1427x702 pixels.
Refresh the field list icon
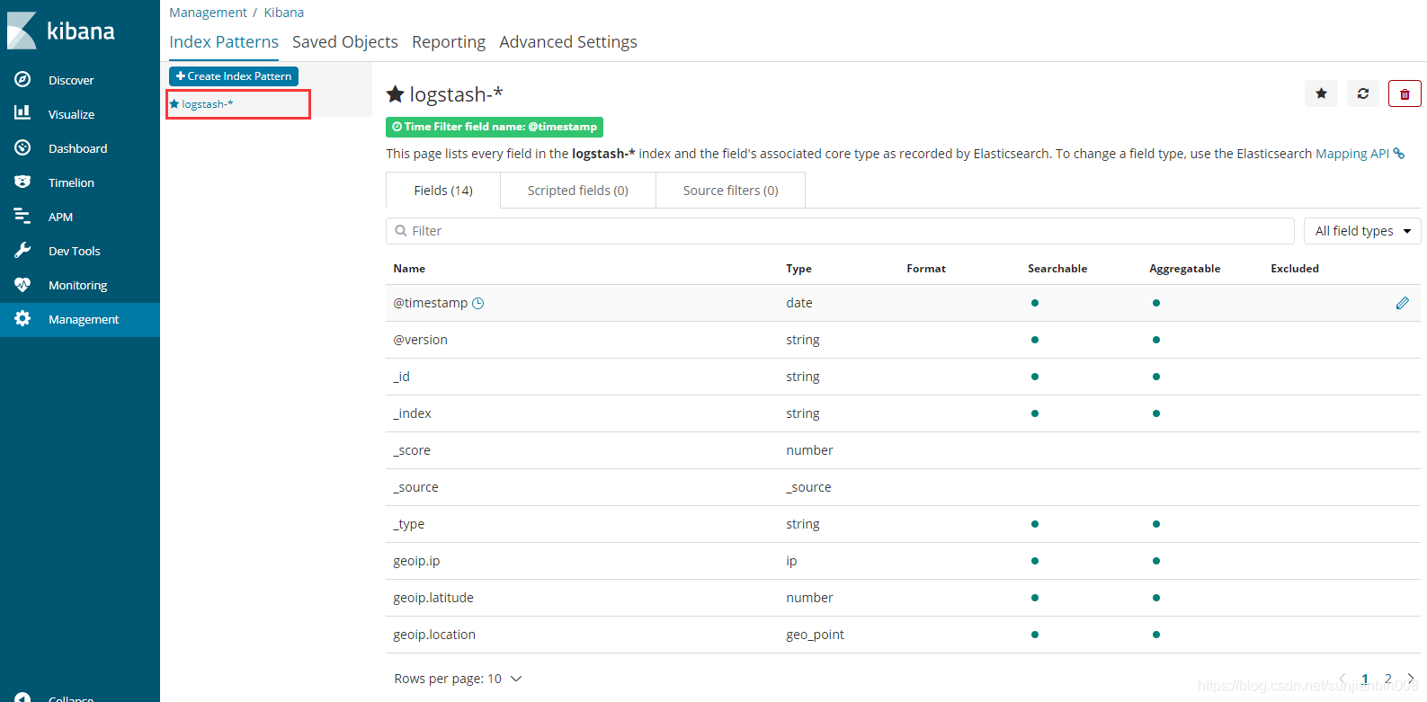pos(1363,93)
